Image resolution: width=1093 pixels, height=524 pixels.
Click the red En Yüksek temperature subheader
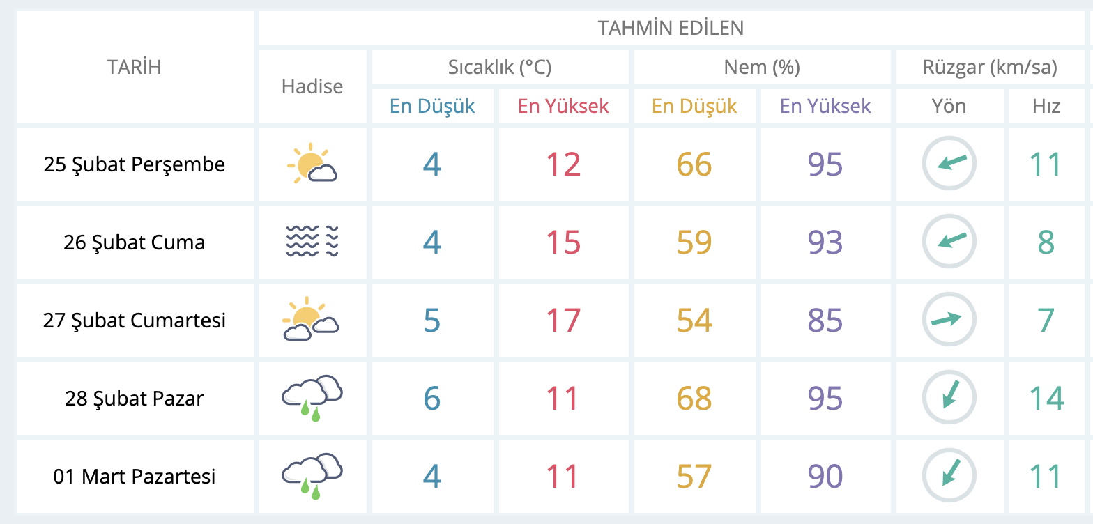[x=563, y=106]
